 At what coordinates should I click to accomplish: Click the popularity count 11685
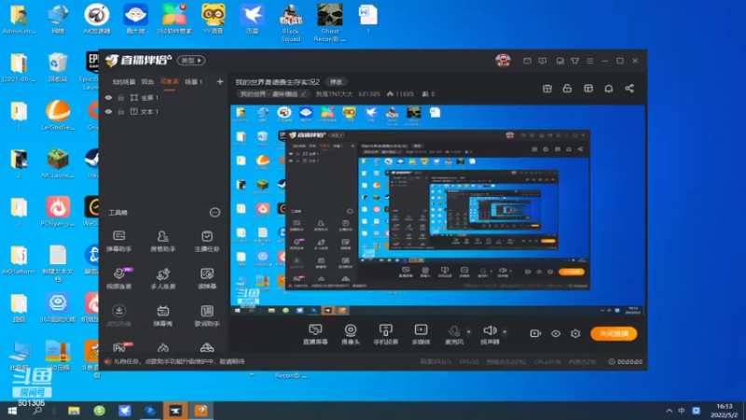[x=400, y=94]
